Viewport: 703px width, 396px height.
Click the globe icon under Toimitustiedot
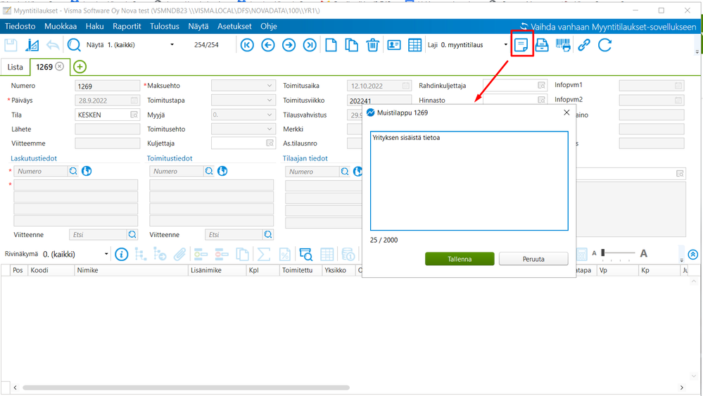point(222,171)
